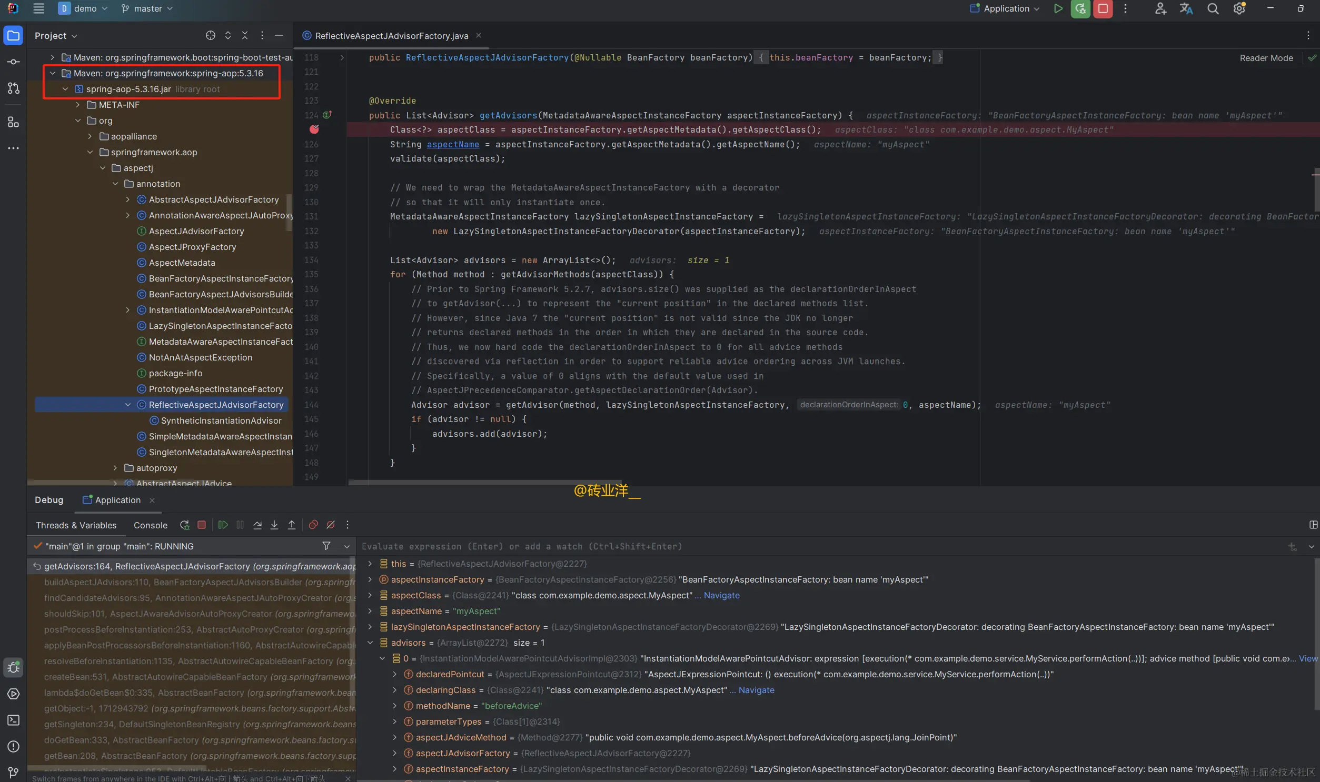Open the main hamburger menu

click(x=38, y=8)
